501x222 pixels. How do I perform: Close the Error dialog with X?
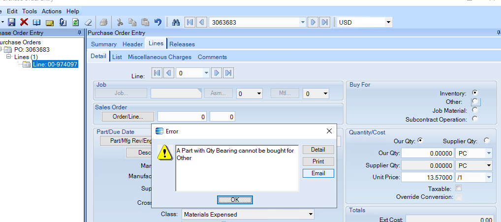pyautogui.click(x=329, y=131)
